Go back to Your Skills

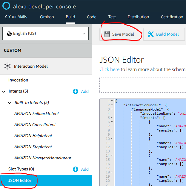pyautogui.click(x=16, y=17)
